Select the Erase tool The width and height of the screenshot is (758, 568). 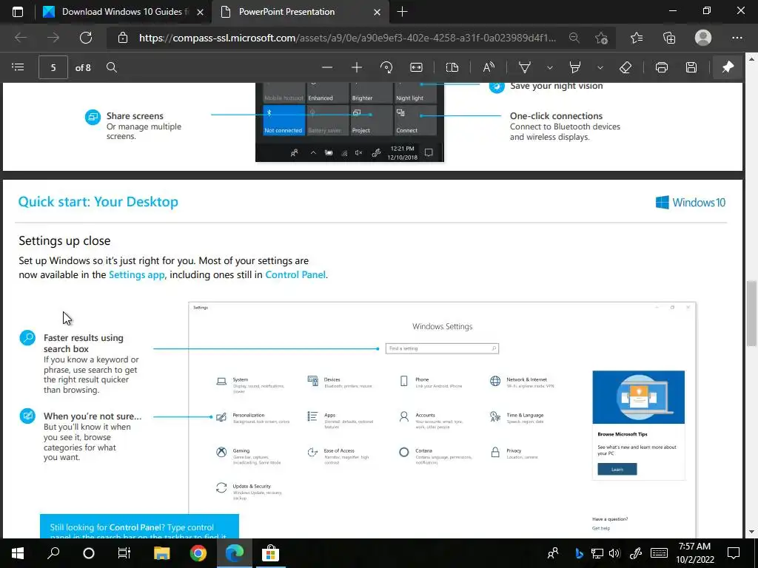pos(625,67)
